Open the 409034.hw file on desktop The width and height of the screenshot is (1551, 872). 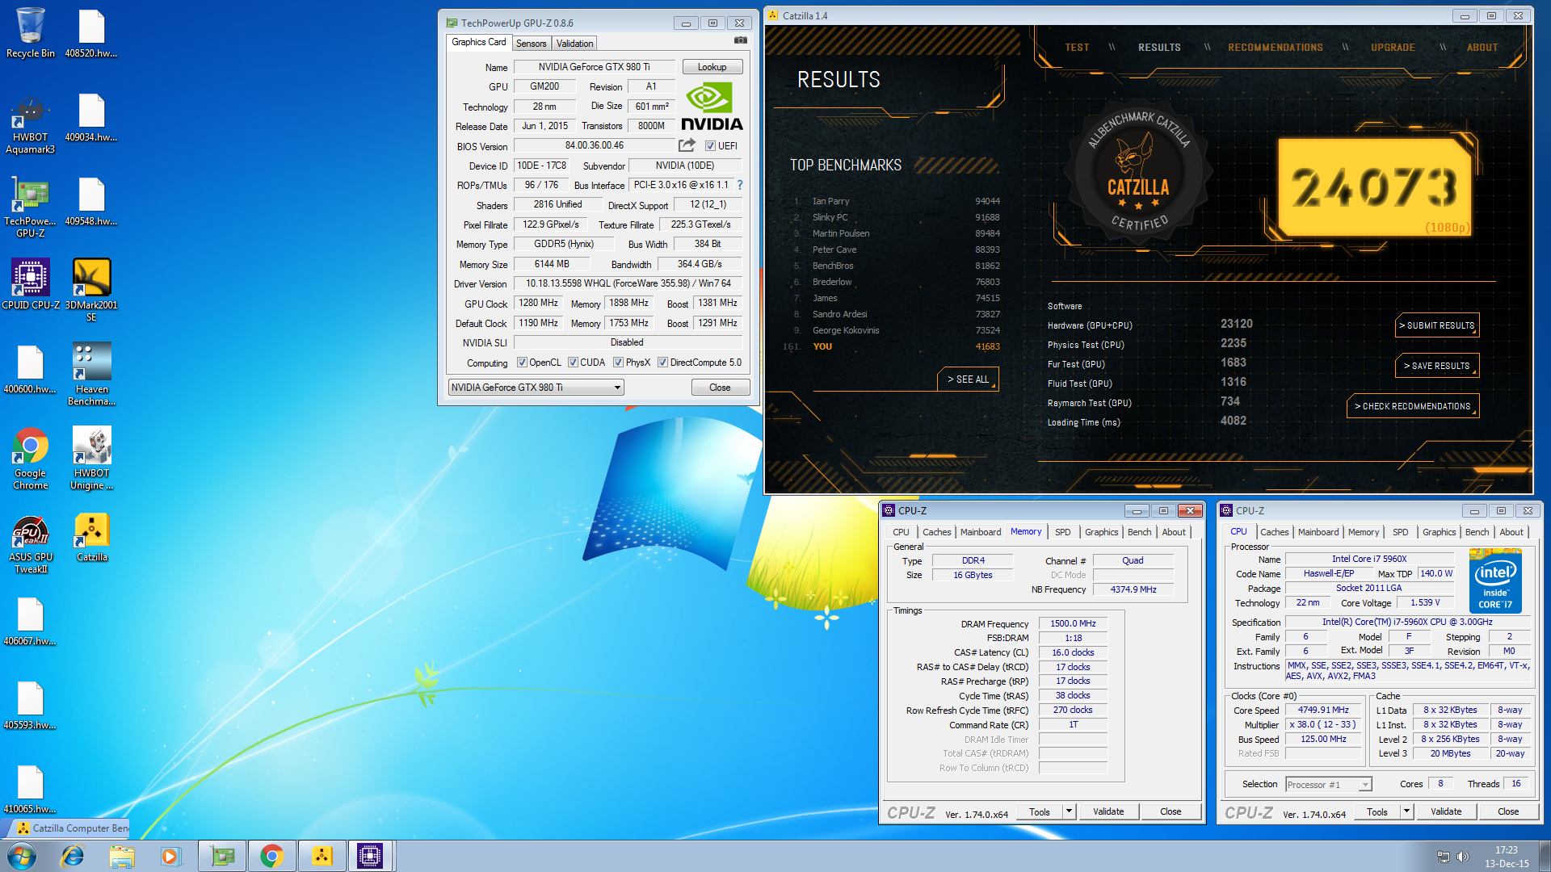click(x=91, y=118)
